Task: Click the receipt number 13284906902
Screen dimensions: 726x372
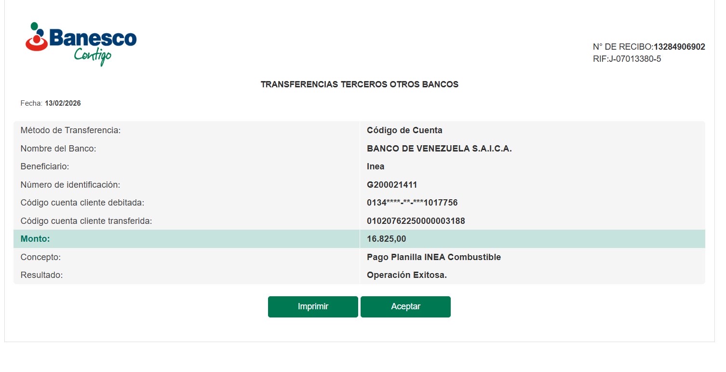Action: pyautogui.click(x=679, y=47)
